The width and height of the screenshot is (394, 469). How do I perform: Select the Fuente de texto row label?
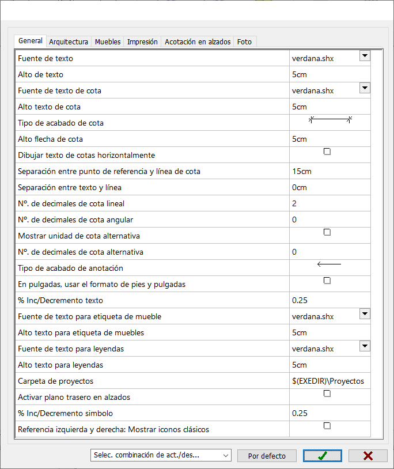[46, 58]
